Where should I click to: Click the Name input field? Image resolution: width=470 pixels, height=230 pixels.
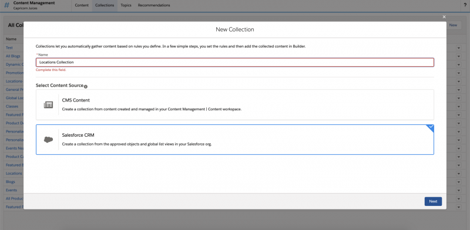(235, 62)
